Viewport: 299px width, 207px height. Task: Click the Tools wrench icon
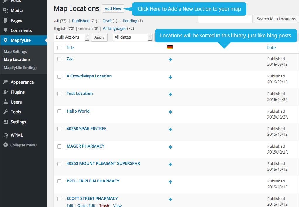[5, 112]
